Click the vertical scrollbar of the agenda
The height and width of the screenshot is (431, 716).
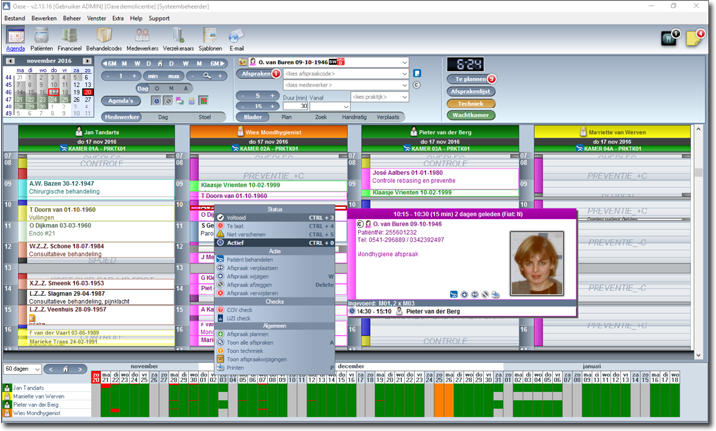[x=698, y=242]
